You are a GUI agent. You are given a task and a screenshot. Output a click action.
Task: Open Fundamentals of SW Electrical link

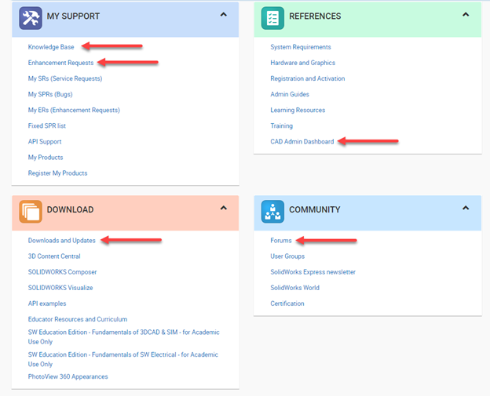coord(122,359)
